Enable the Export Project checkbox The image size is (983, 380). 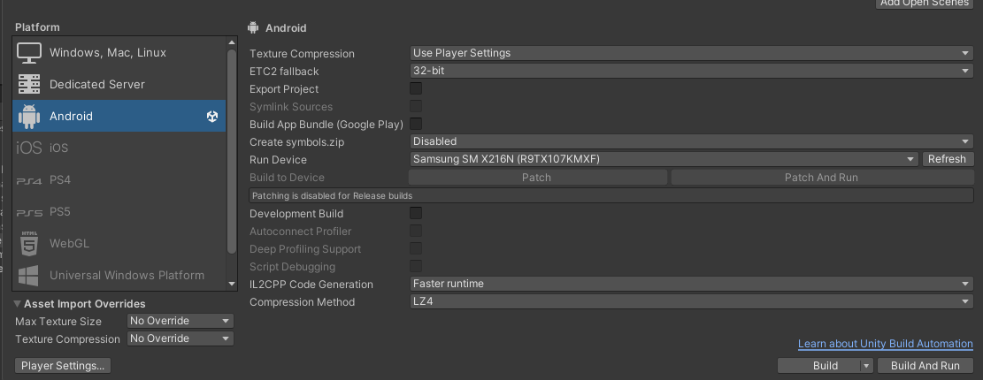tap(416, 89)
